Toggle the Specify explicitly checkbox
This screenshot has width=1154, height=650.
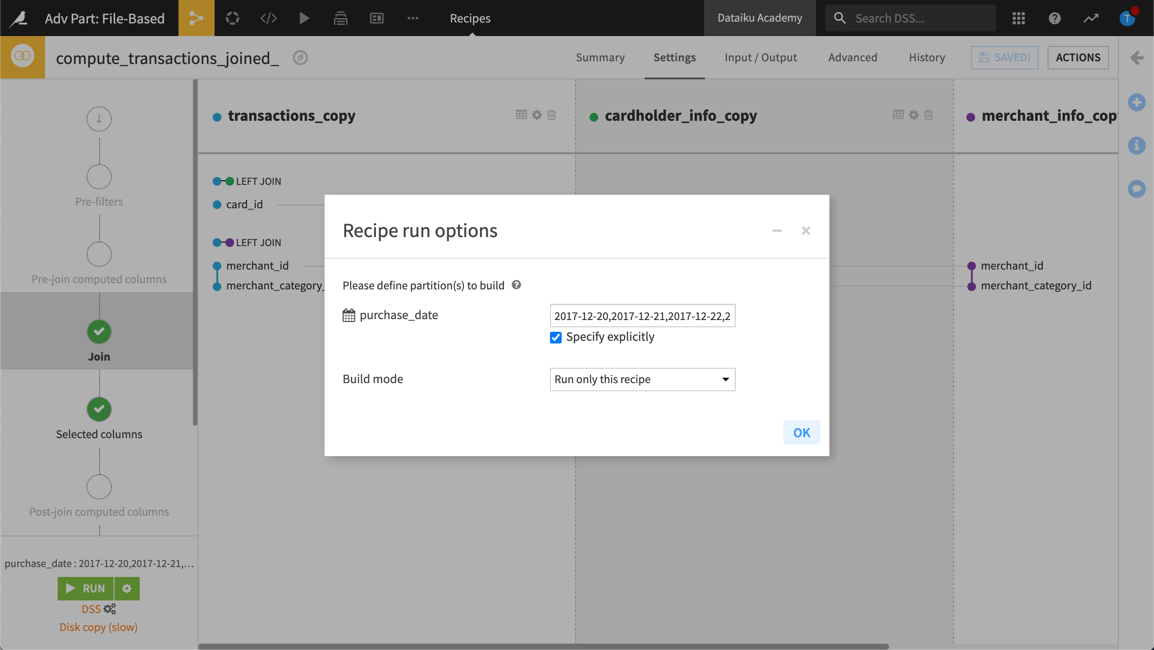pyautogui.click(x=556, y=336)
